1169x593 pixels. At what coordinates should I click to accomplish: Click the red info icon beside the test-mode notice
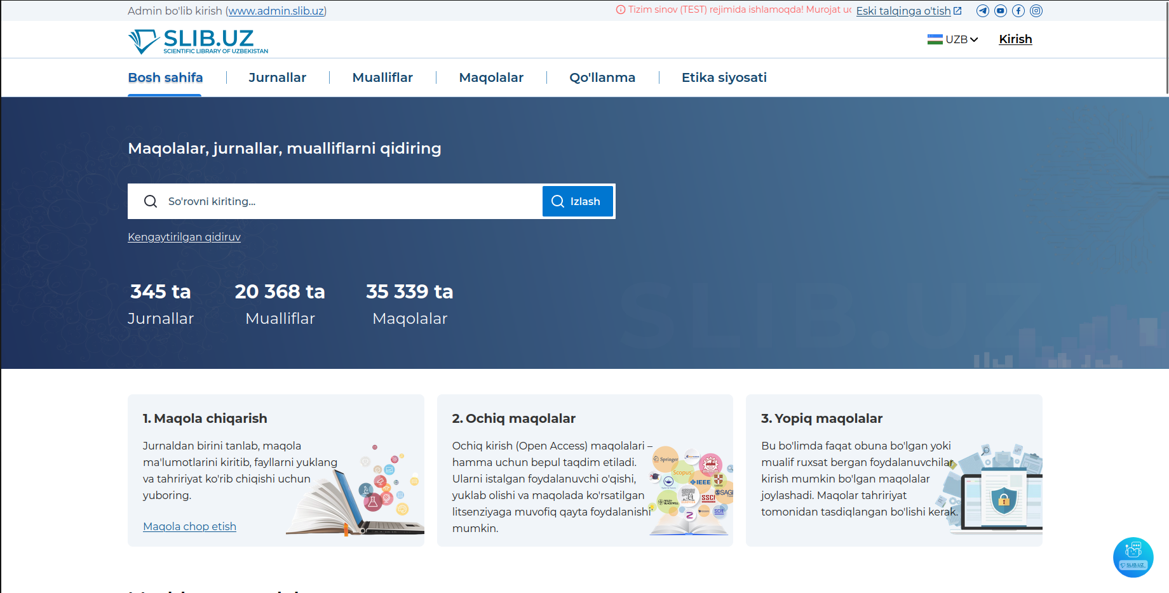[621, 10]
